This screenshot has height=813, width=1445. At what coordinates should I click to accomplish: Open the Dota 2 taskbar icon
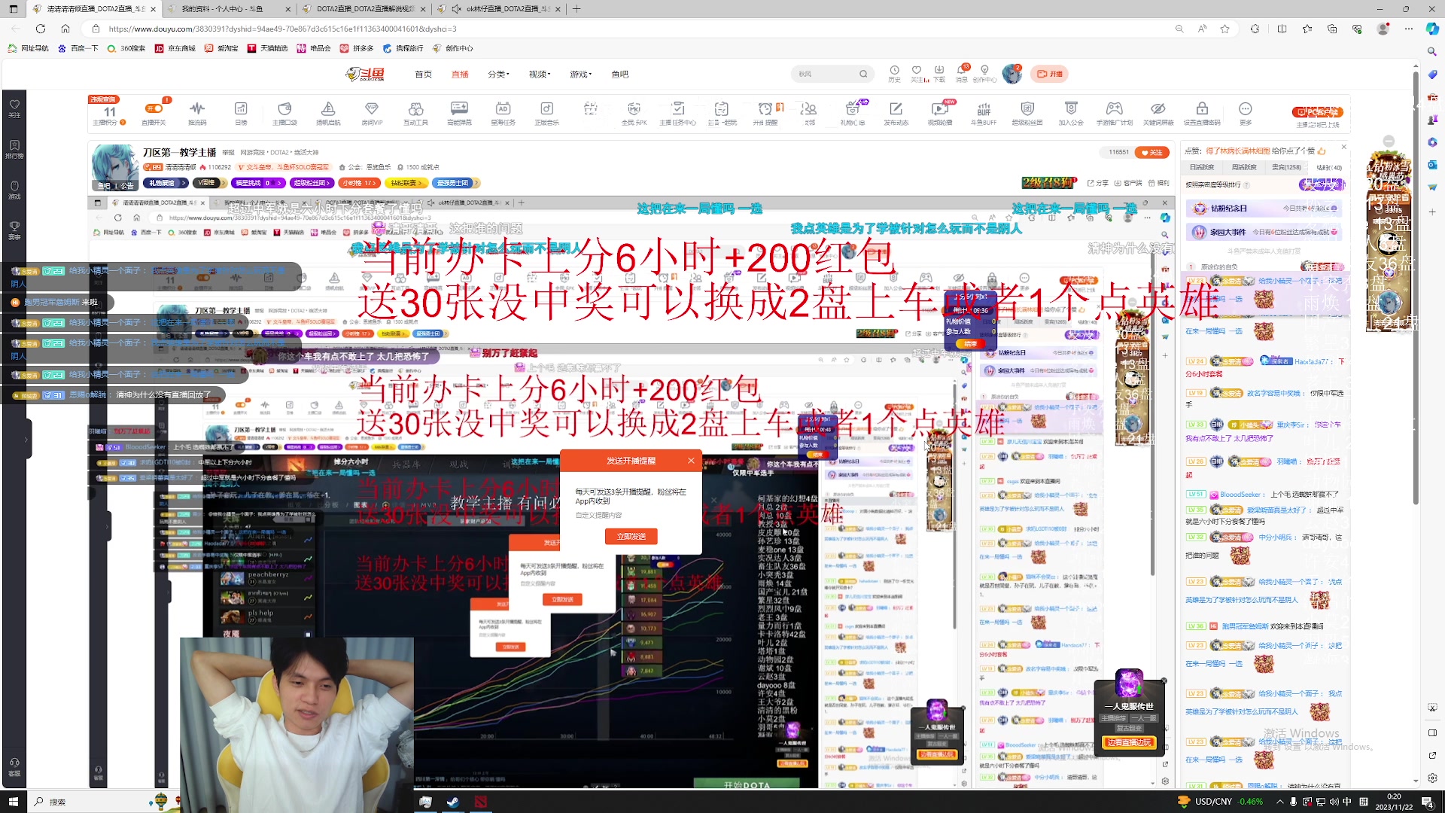(480, 802)
